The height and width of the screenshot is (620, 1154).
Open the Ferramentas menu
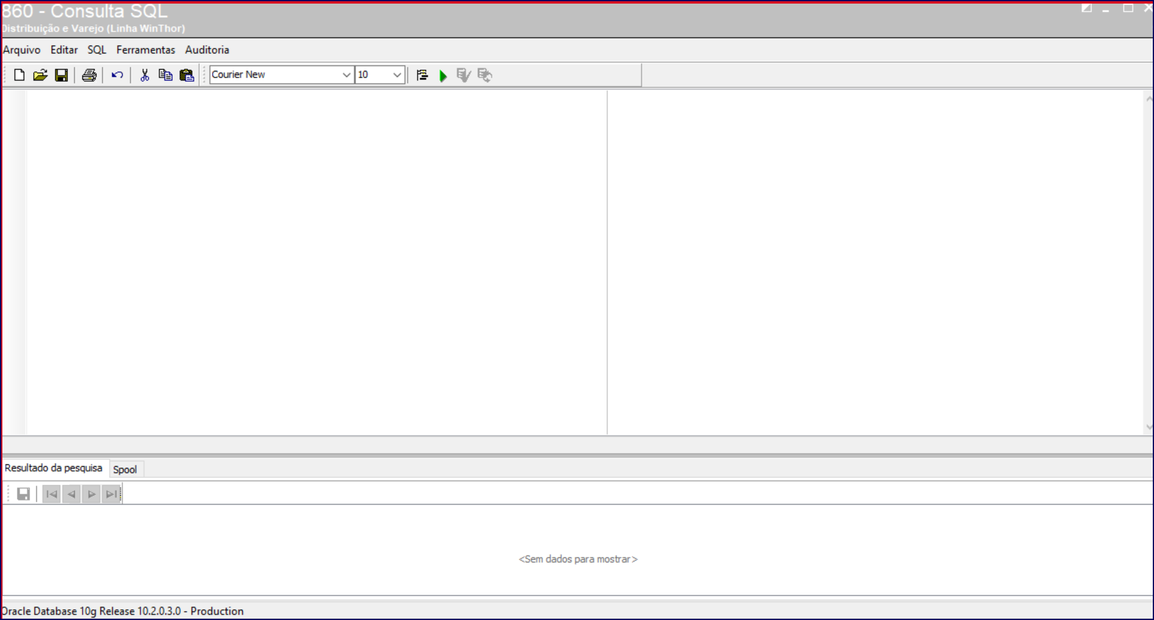(146, 50)
